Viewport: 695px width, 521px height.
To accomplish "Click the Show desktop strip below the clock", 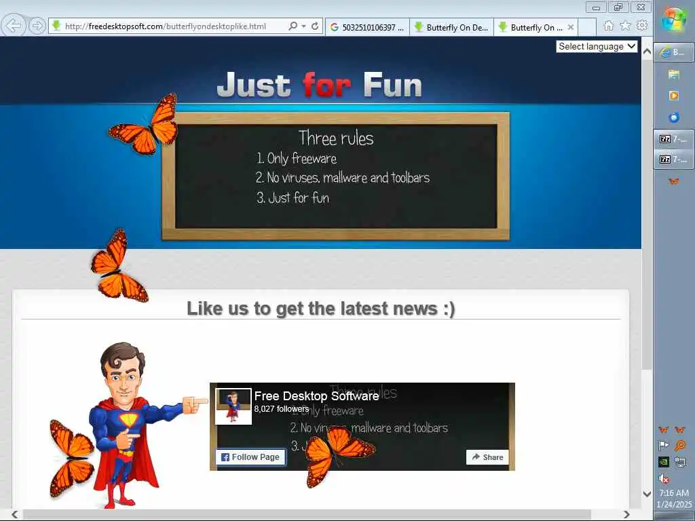I will 674,516.
